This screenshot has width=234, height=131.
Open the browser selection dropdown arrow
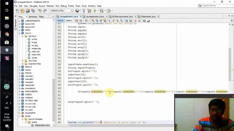coord(80,11)
